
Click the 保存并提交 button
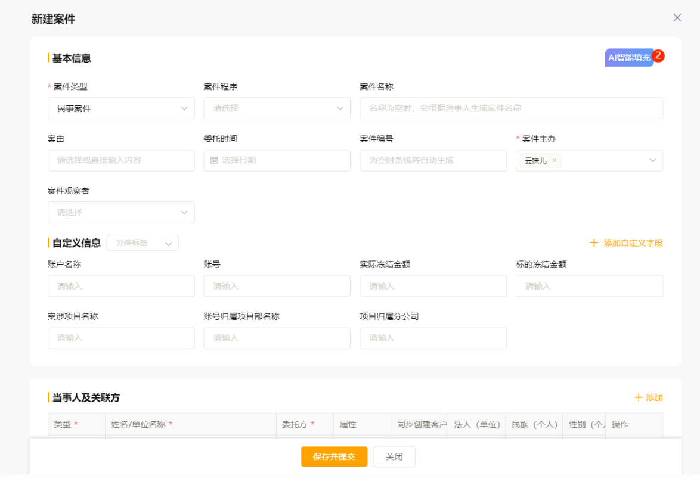click(x=334, y=456)
